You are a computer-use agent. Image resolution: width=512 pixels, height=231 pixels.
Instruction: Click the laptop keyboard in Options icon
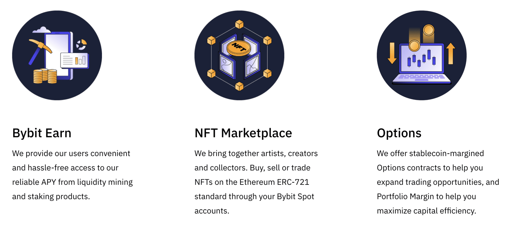[421, 78]
